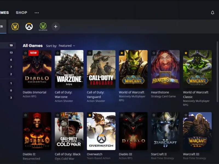This screenshot has height=164, width=219.
Task: Select the Warcraft III Reforged cover
Action: (x=197, y=131)
